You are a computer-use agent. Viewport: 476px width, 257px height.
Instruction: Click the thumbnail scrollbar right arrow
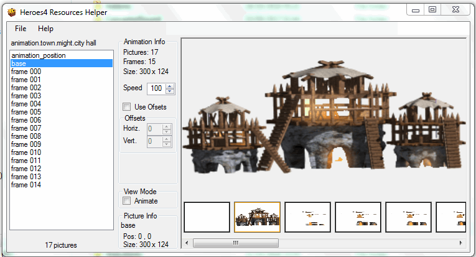(x=461, y=243)
